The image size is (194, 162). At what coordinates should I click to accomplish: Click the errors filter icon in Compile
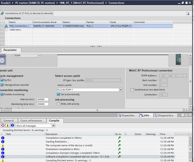coord(3,126)
